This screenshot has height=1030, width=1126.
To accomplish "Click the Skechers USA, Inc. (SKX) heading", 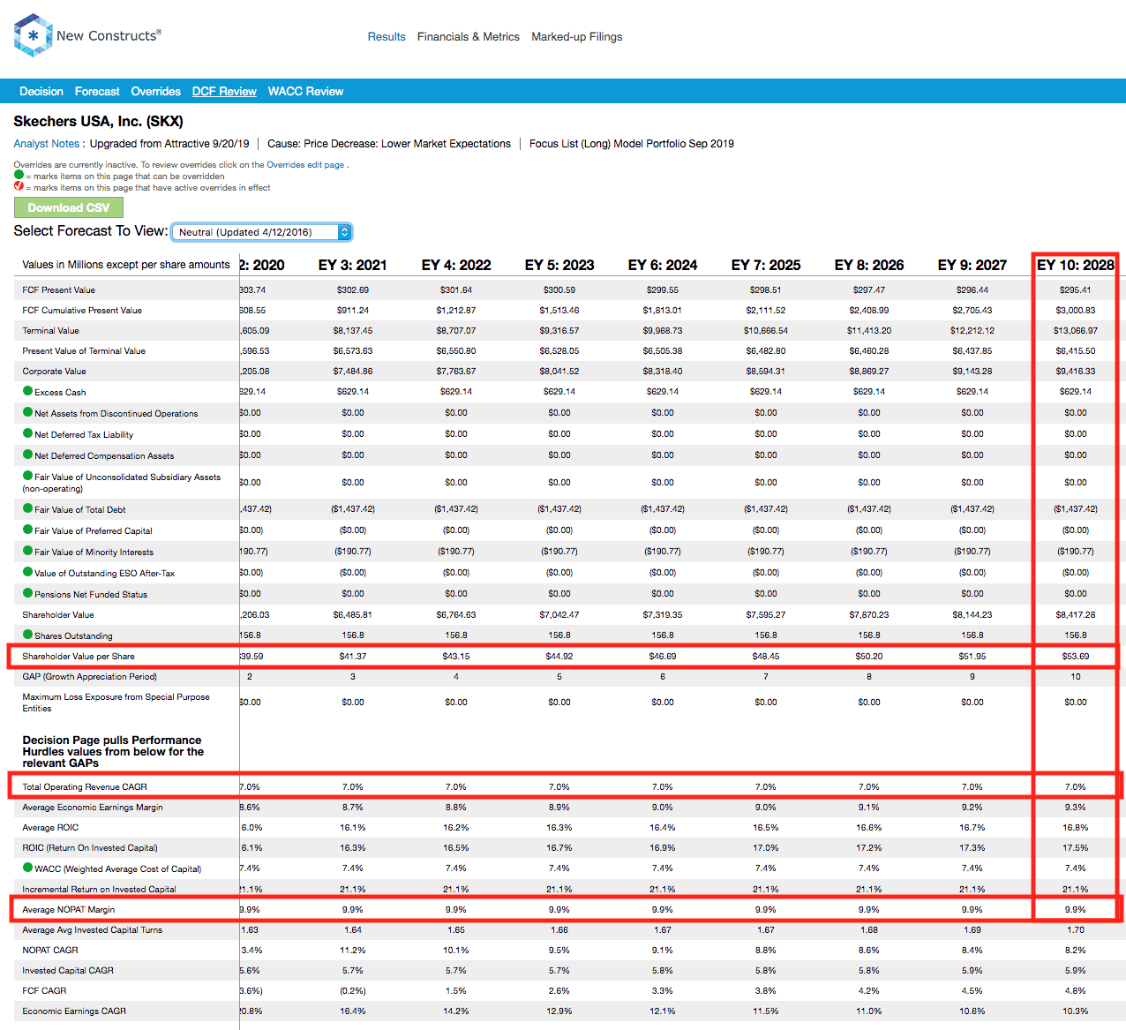I will pyautogui.click(x=98, y=121).
